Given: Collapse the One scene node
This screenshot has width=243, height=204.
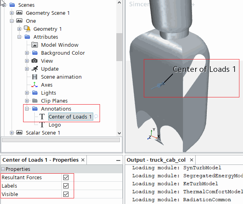Looking at the screenshot, I should click(x=12, y=21).
